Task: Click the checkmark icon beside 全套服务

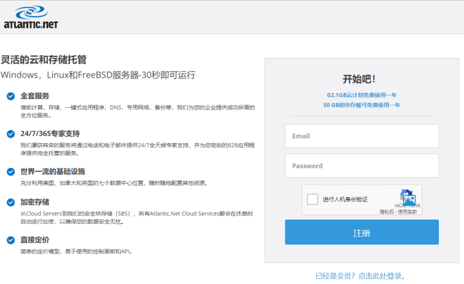Action: 10,96
